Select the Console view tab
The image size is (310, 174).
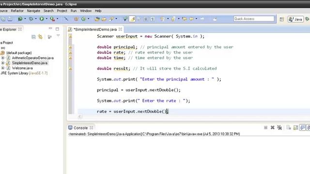click(80, 128)
